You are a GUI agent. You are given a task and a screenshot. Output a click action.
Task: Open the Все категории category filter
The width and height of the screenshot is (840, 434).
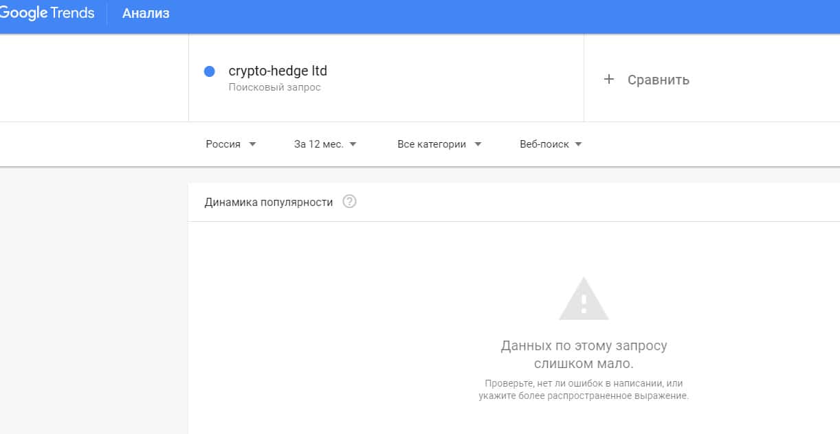tap(432, 144)
